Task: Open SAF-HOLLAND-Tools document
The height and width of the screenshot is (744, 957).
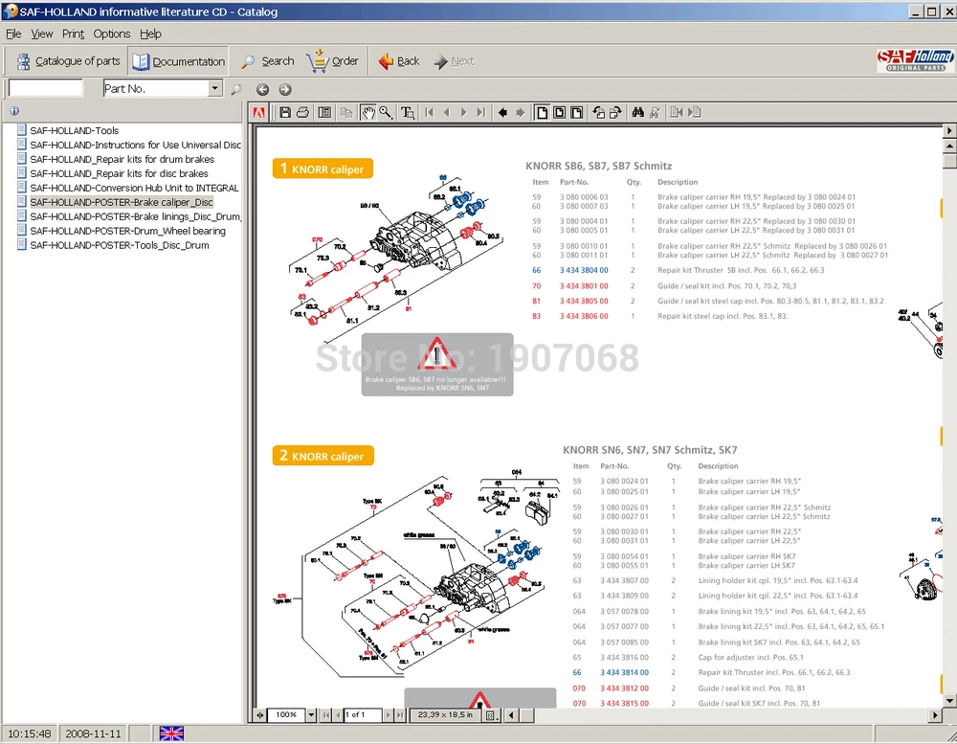Action: (75, 131)
